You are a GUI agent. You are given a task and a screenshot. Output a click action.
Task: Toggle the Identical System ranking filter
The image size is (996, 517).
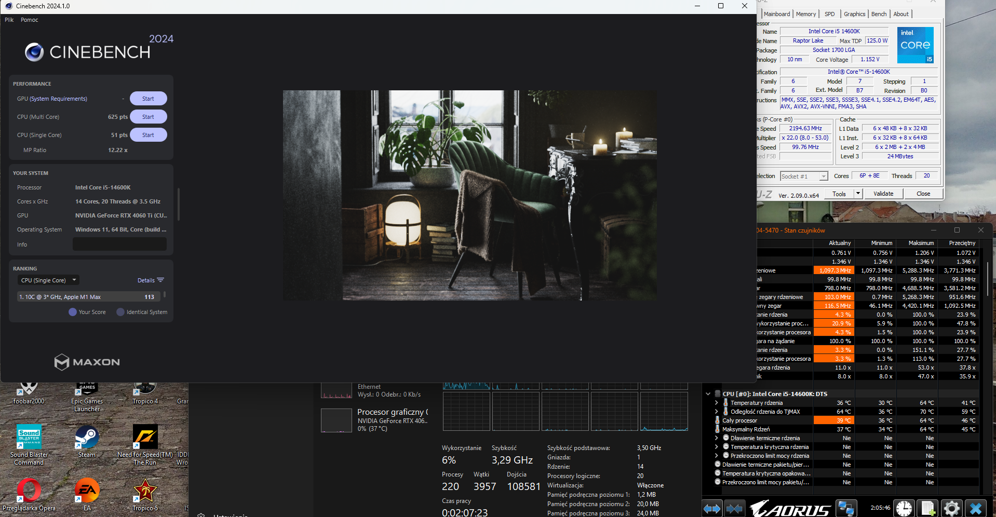120,312
